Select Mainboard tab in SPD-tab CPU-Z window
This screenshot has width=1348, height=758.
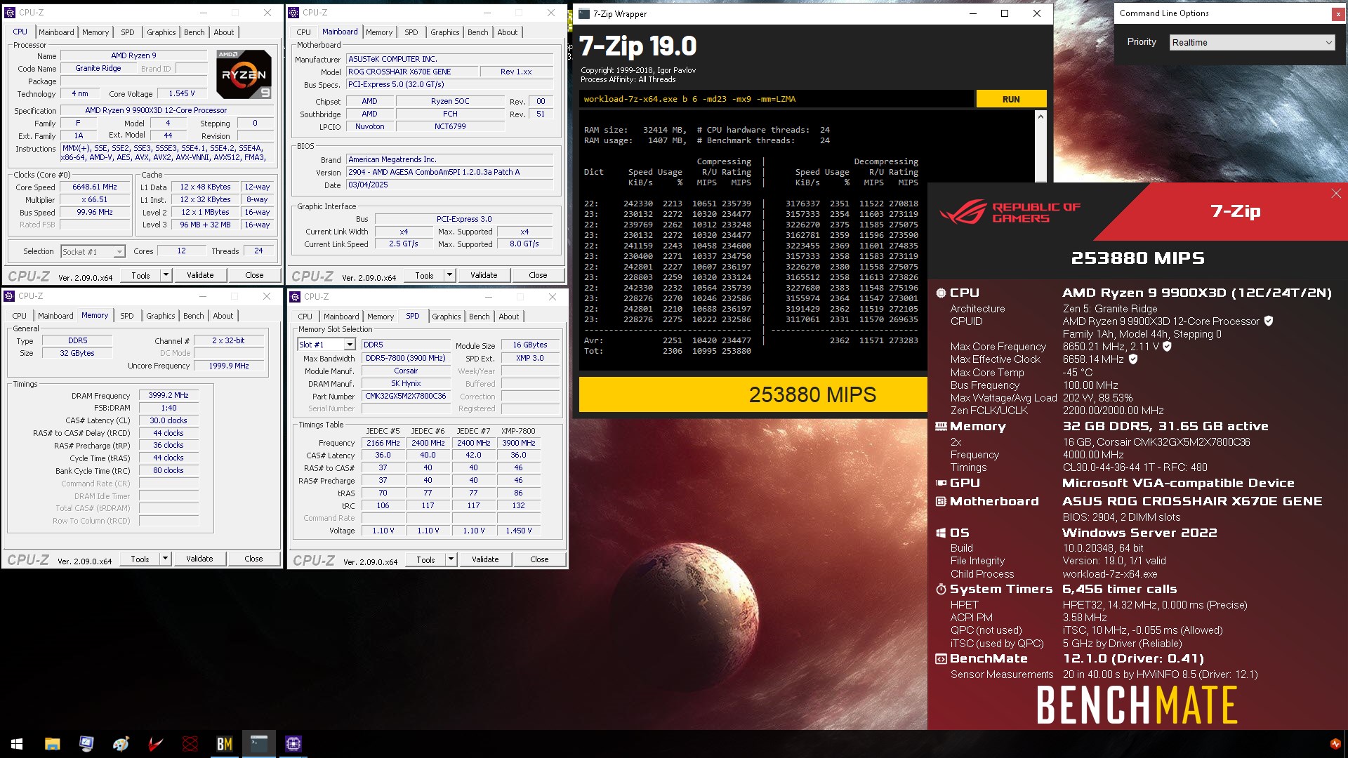pyautogui.click(x=341, y=317)
